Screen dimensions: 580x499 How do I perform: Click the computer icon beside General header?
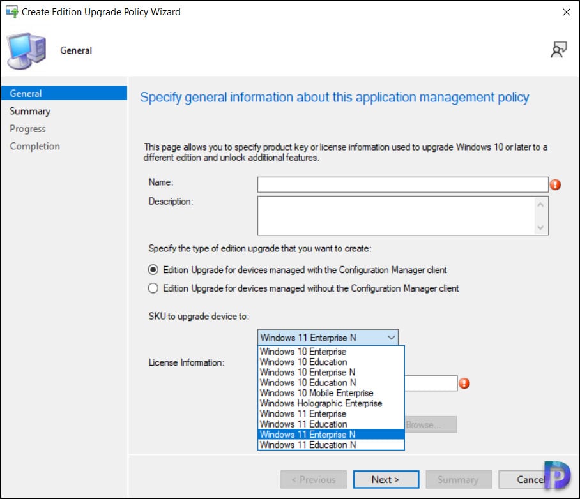pyautogui.click(x=26, y=51)
